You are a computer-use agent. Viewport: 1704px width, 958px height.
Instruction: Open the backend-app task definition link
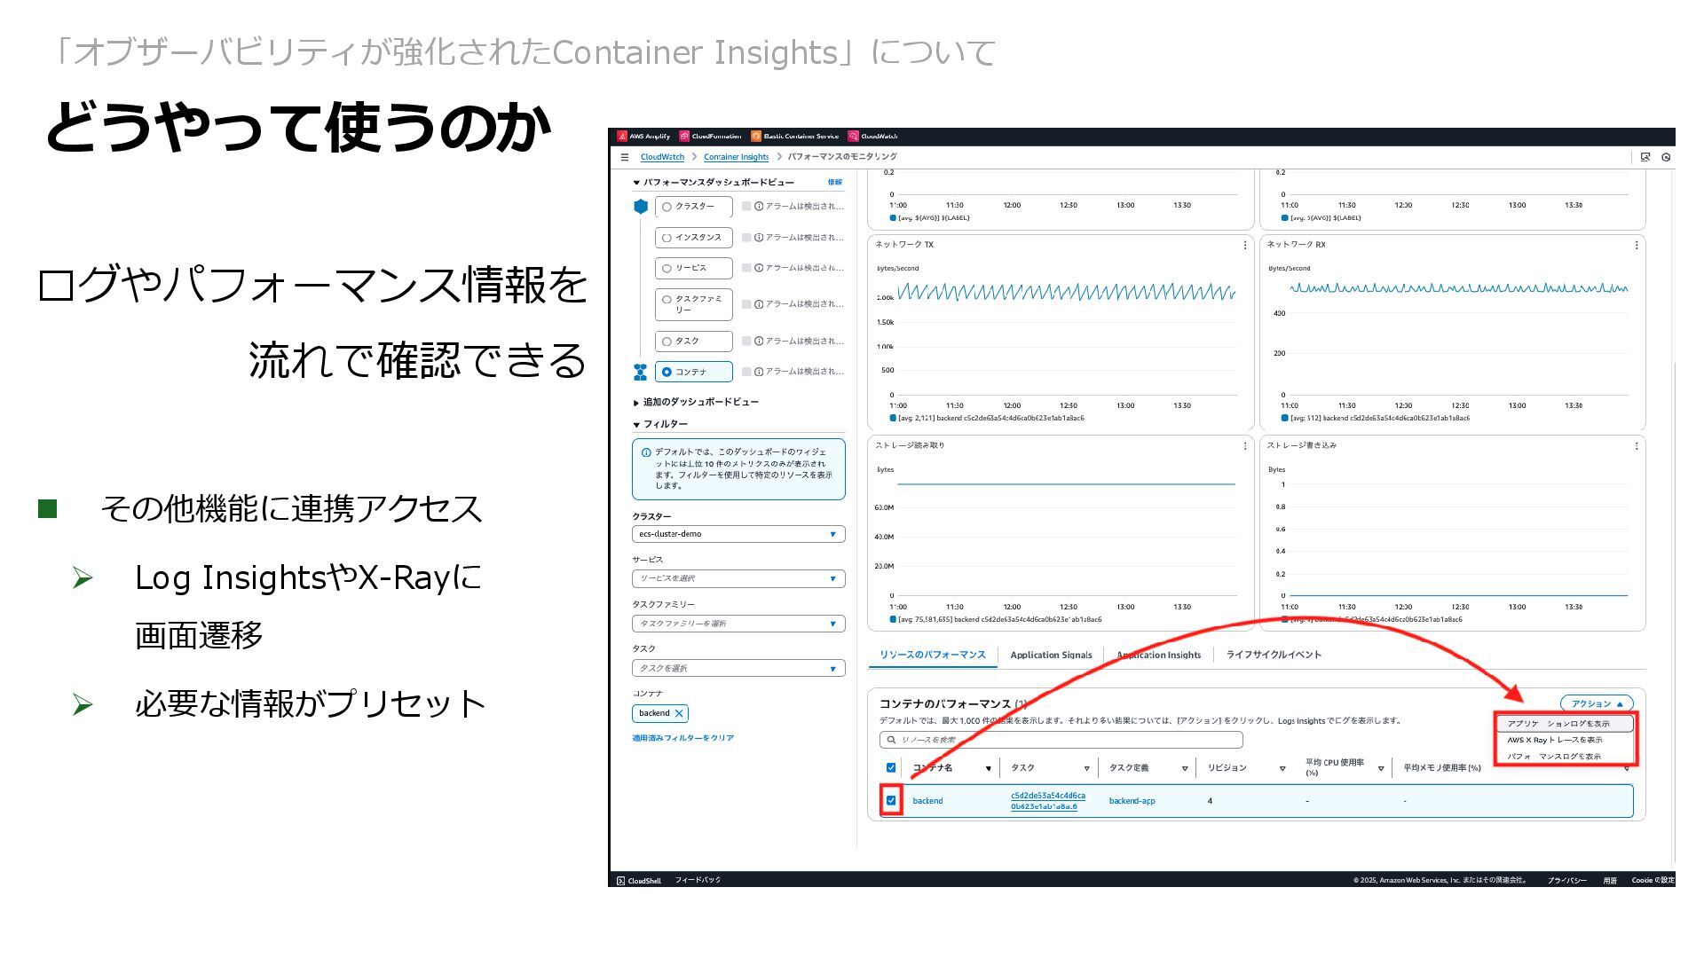pos(1132,801)
